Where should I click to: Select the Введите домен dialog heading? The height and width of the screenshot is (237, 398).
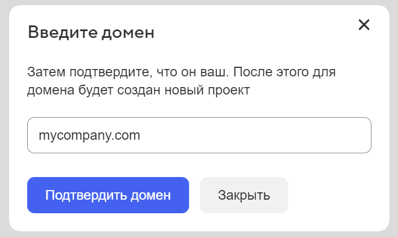pos(91,32)
